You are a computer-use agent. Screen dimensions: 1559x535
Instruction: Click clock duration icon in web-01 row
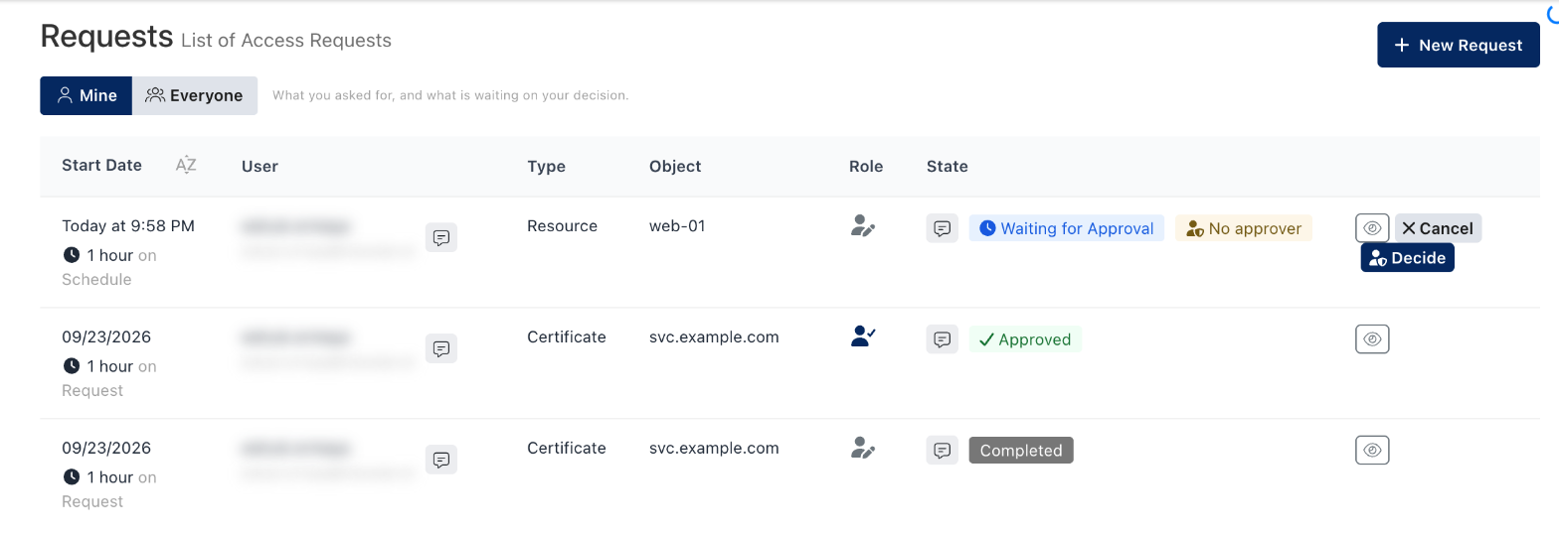(72, 255)
